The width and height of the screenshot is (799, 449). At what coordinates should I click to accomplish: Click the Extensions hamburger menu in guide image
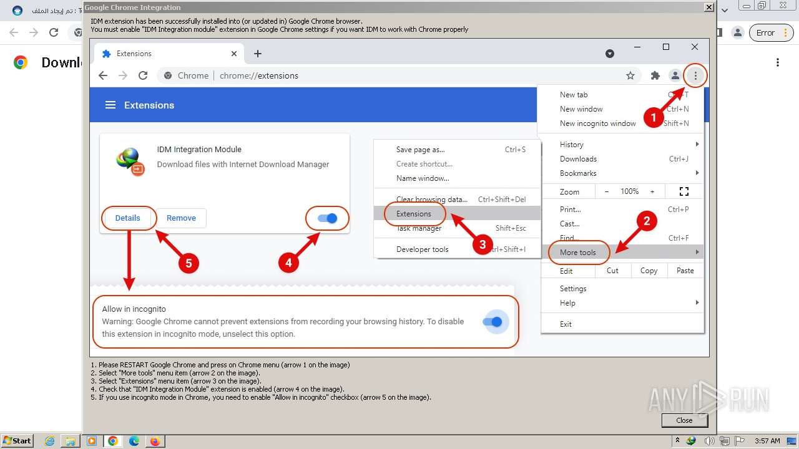[x=110, y=105]
